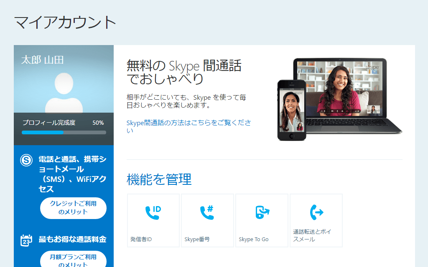Click the 太郎 山田 profile name
Image resolution: width=428 pixels, height=267 pixels.
[x=42, y=60]
